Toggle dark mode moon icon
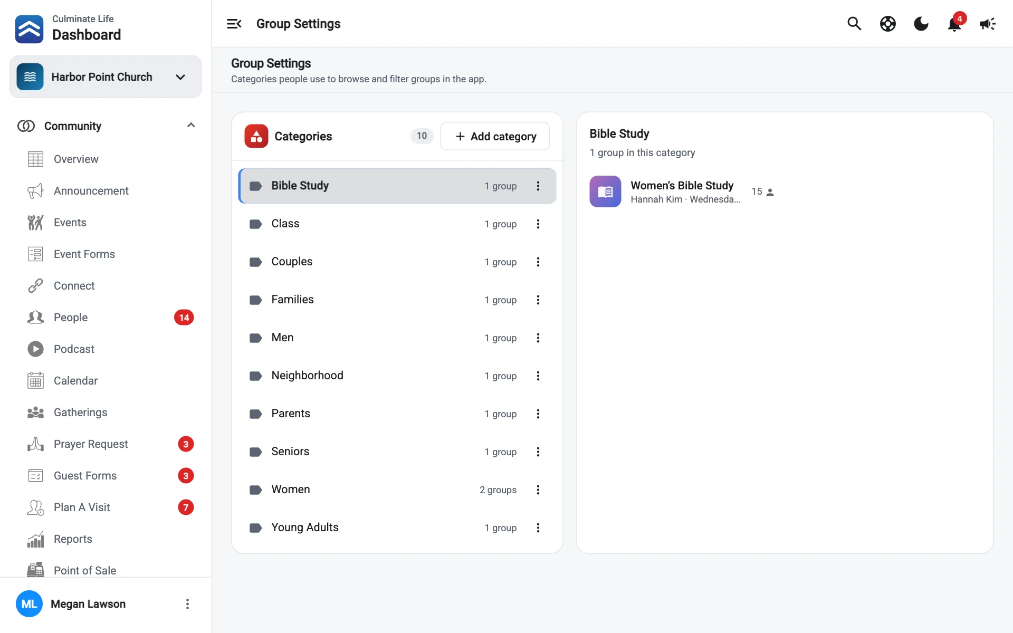The width and height of the screenshot is (1013, 633). (x=921, y=24)
